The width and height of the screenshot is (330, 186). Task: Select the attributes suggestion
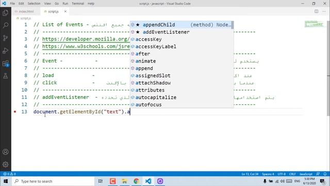[181, 90]
